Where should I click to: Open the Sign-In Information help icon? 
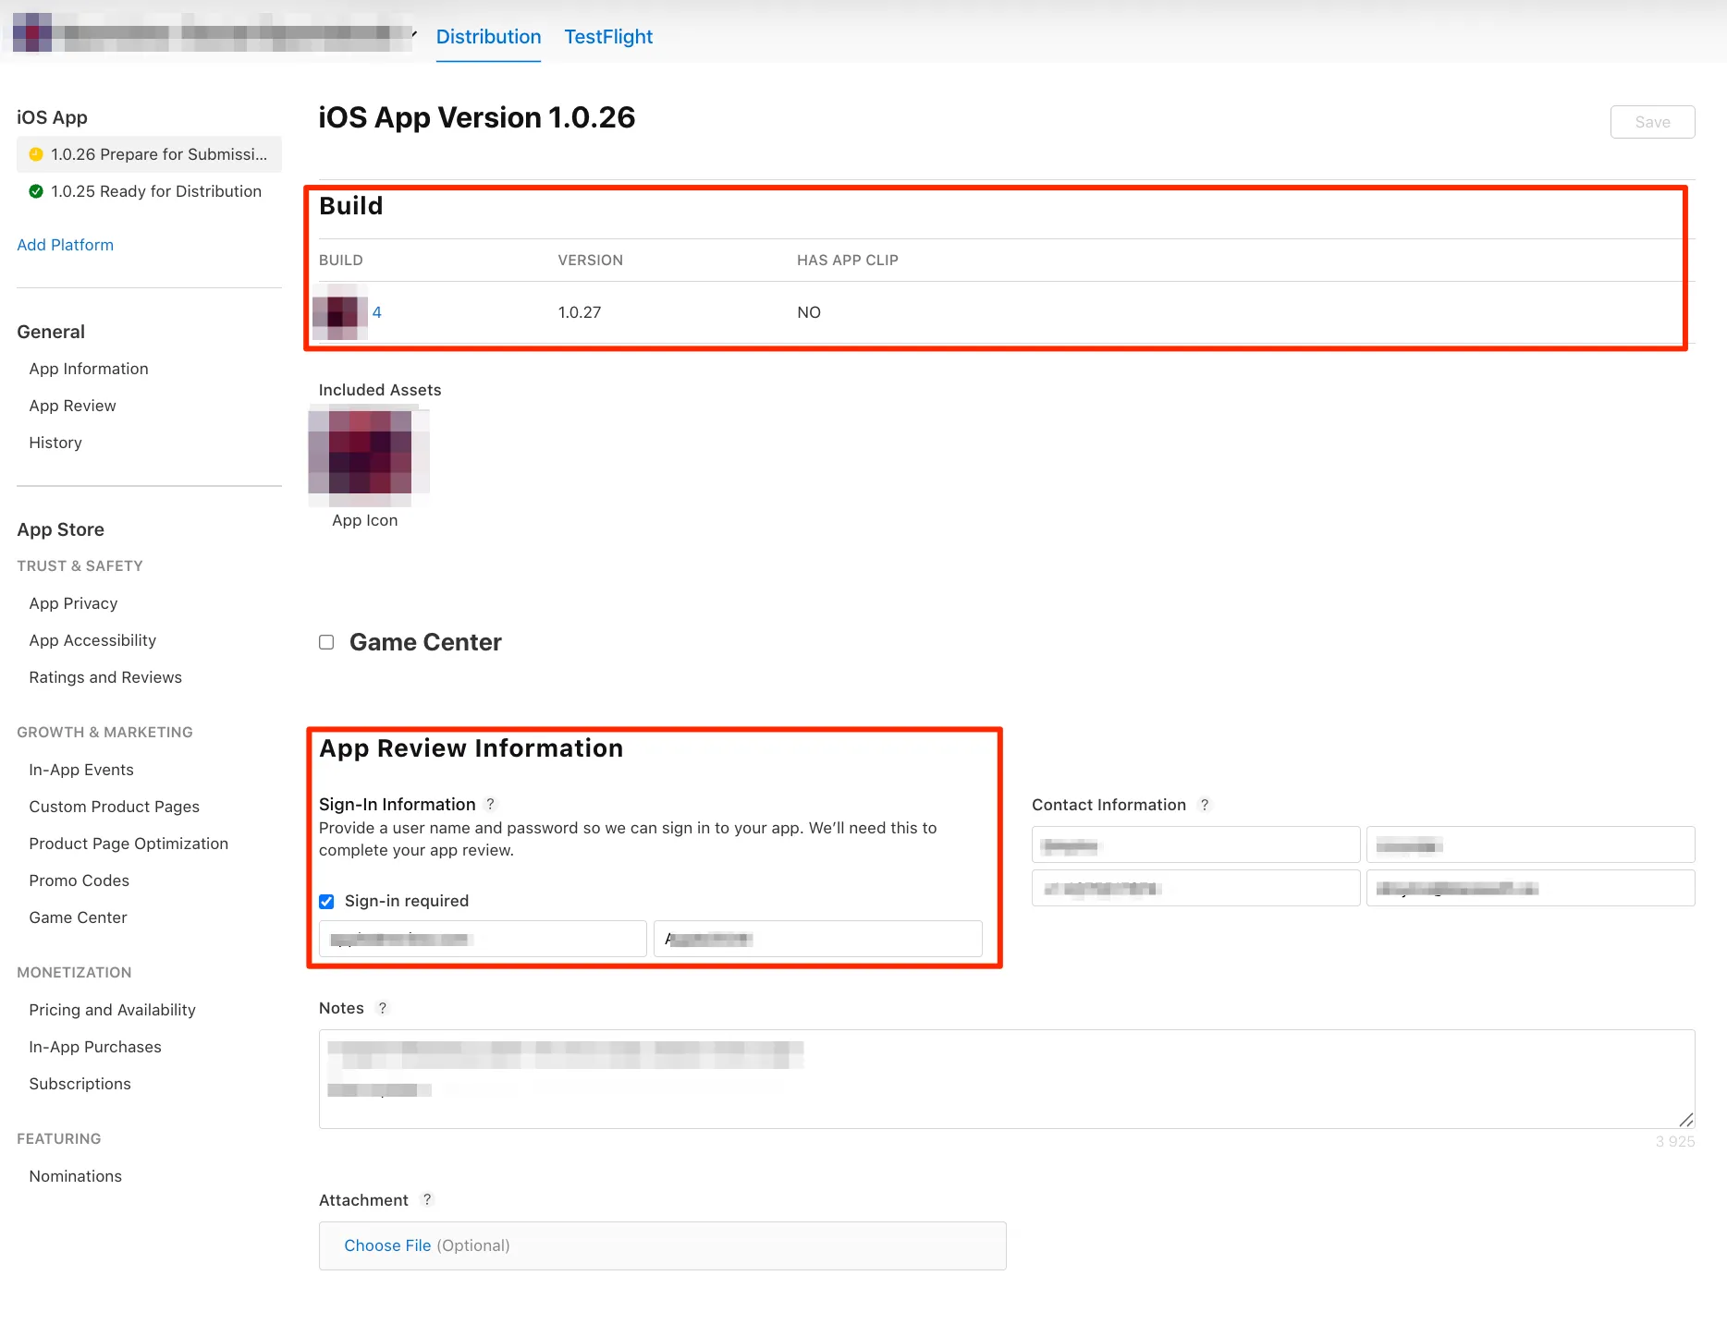tap(491, 804)
